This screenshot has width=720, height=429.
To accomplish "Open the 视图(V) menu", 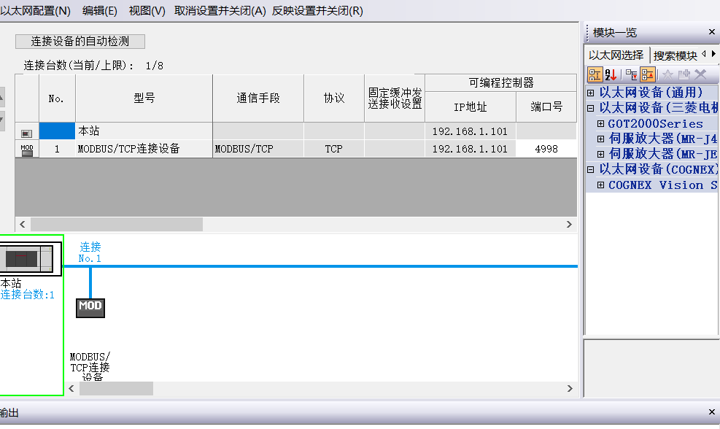I will [147, 11].
